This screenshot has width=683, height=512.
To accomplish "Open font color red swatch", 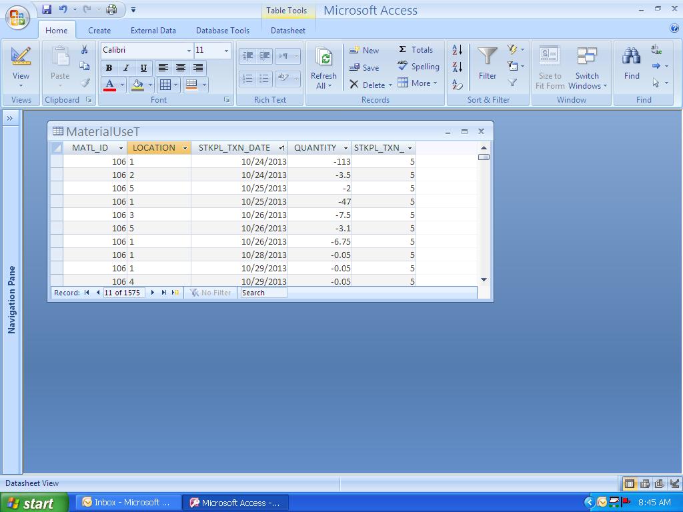I will coord(109,85).
